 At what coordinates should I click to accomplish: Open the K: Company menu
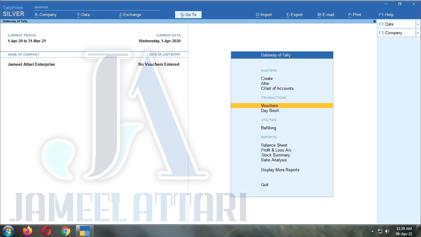(x=46, y=15)
